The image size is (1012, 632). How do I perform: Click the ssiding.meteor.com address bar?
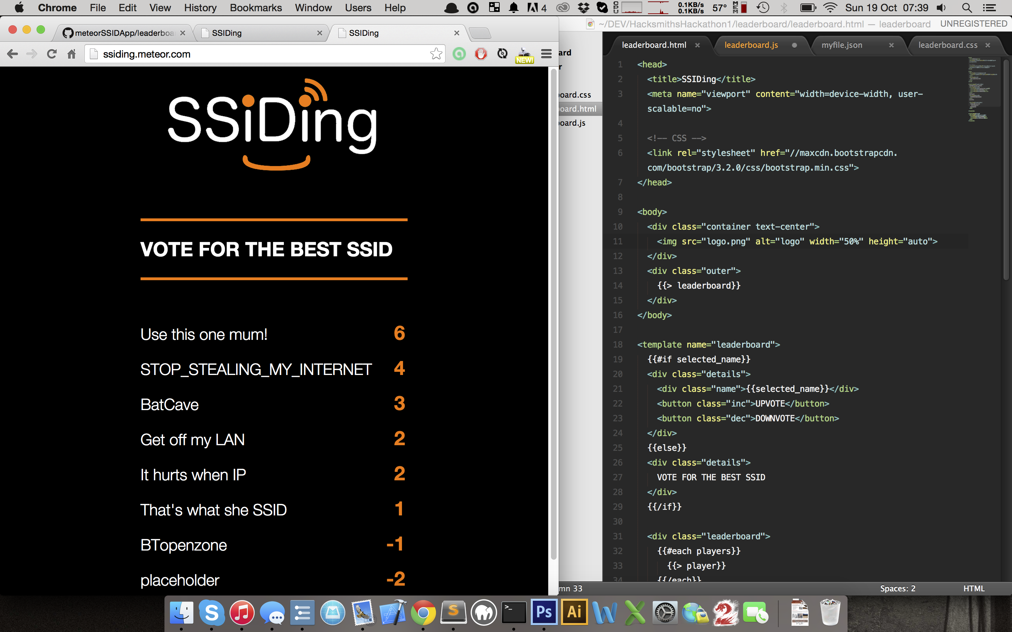(x=259, y=54)
